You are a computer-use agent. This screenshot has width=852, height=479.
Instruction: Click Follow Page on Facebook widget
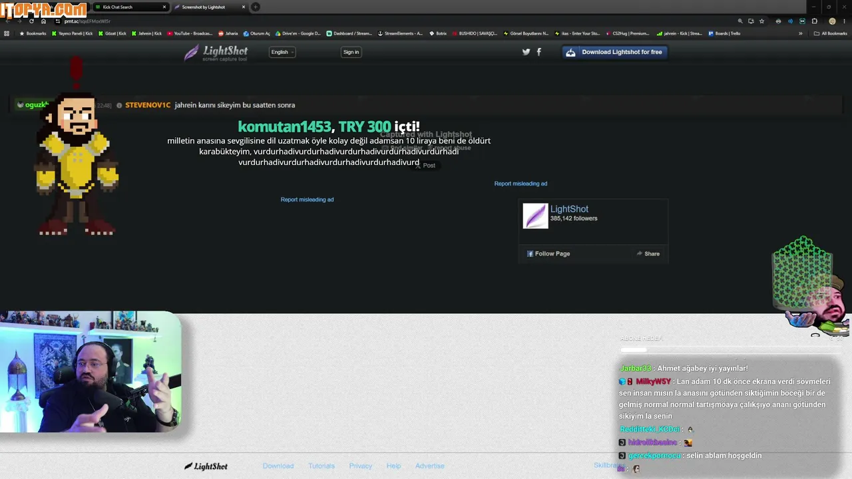tap(548, 253)
